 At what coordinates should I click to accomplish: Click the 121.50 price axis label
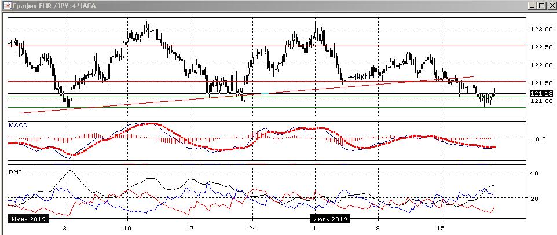(541, 83)
